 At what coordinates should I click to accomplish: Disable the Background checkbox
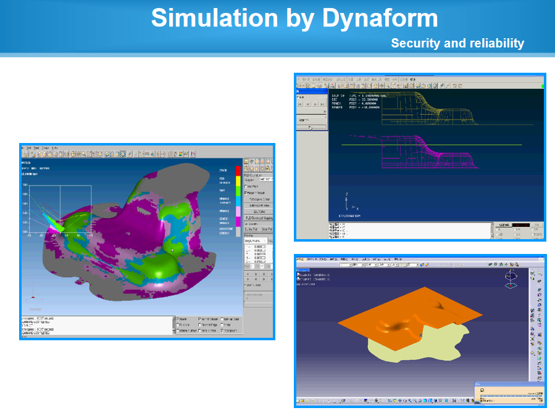[222, 330]
